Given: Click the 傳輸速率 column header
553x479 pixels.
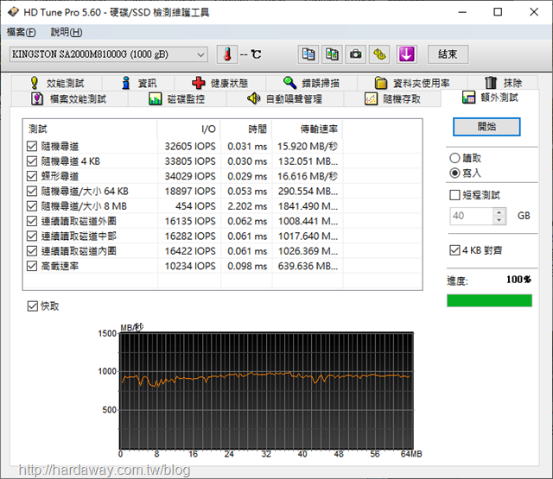Looking at the screenshot, I should pyautogui.click(x=308, y=129).
